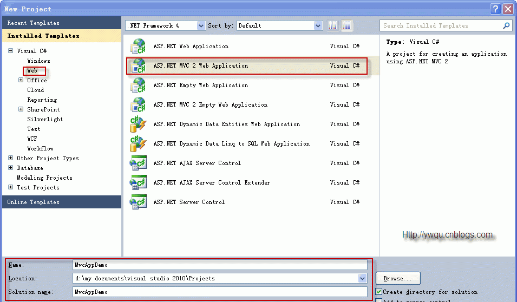Choose the ASP.NET Empty Web Application icon
Screen dimensions: 517x302
[x=138, y=85]
